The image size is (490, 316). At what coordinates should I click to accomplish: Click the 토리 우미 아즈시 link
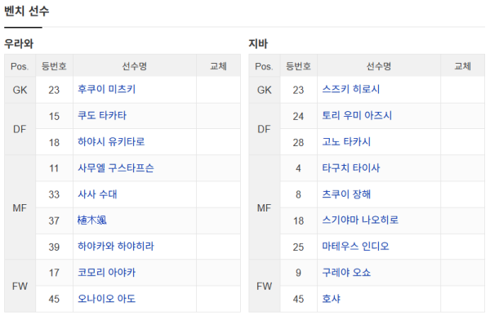coord(357,116)
